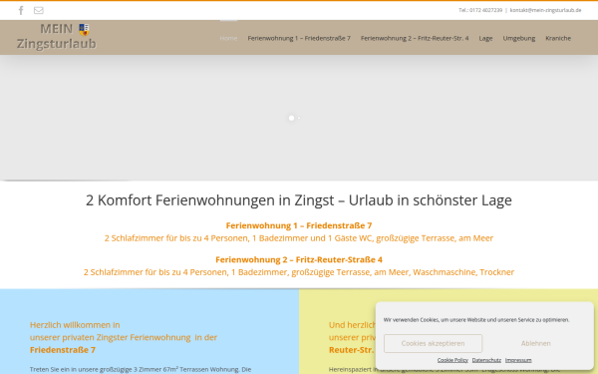Accept cookies with Cookies akzeptieren button
The width and height of the screenshot is (598, 374).
(x=433, y=343)
